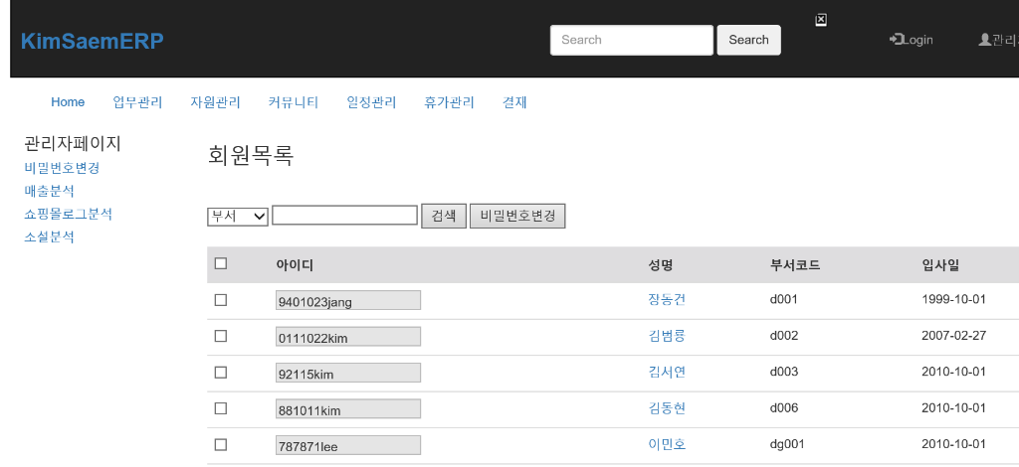Click department code dg001
The height and width of the screenshot is (467, 1019).
click(x=787, y=444)
